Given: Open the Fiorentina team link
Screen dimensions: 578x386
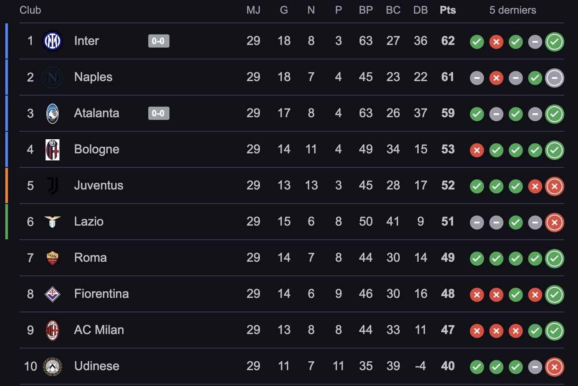Looking at the screenshot, I should click(x=101, y=294).
